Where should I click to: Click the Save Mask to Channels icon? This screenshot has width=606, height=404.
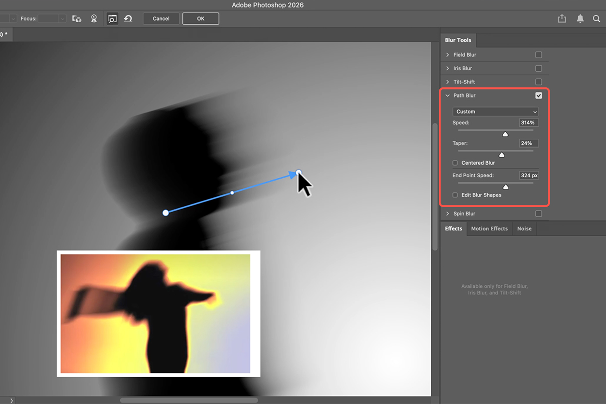(77, 19)
